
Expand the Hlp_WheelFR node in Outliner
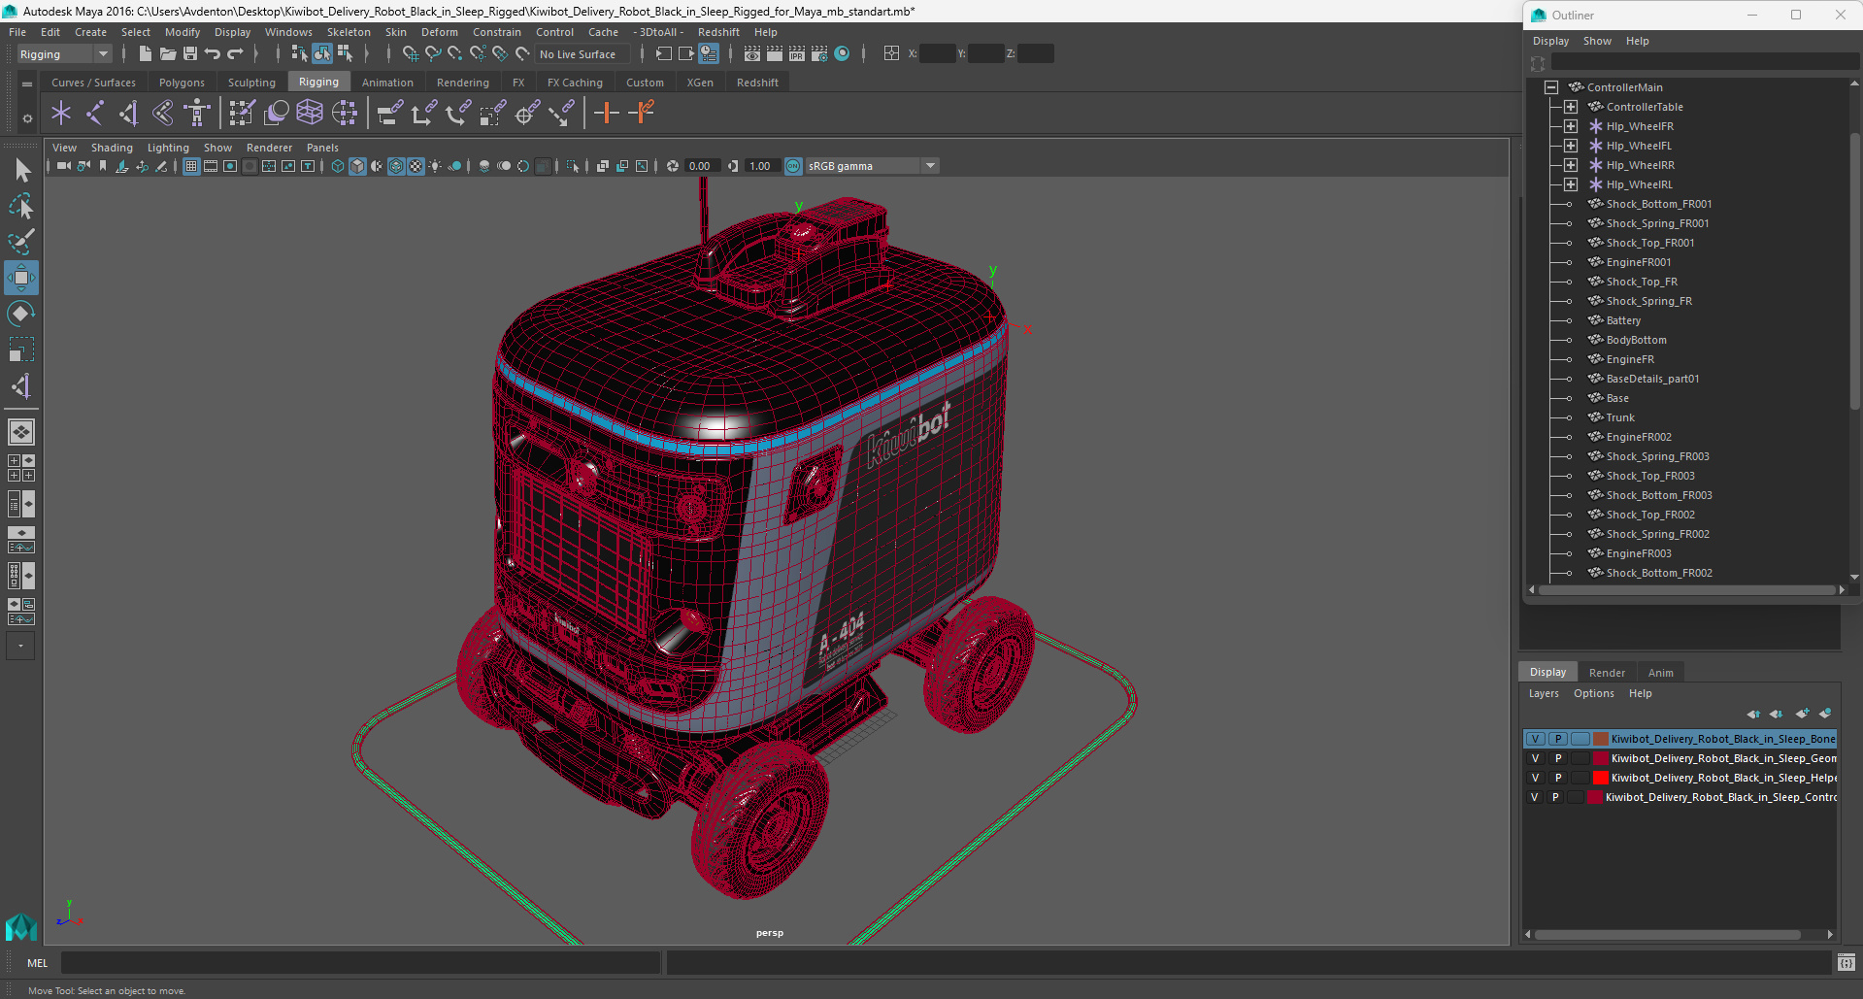point(1571,126)
